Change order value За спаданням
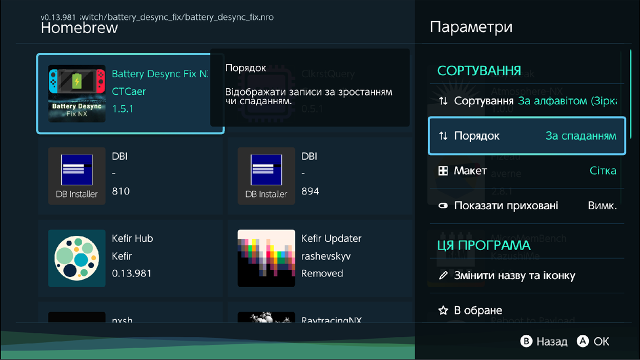Viewport: 640px width, 360px height. pyautogui.click(x=581, y=136)
